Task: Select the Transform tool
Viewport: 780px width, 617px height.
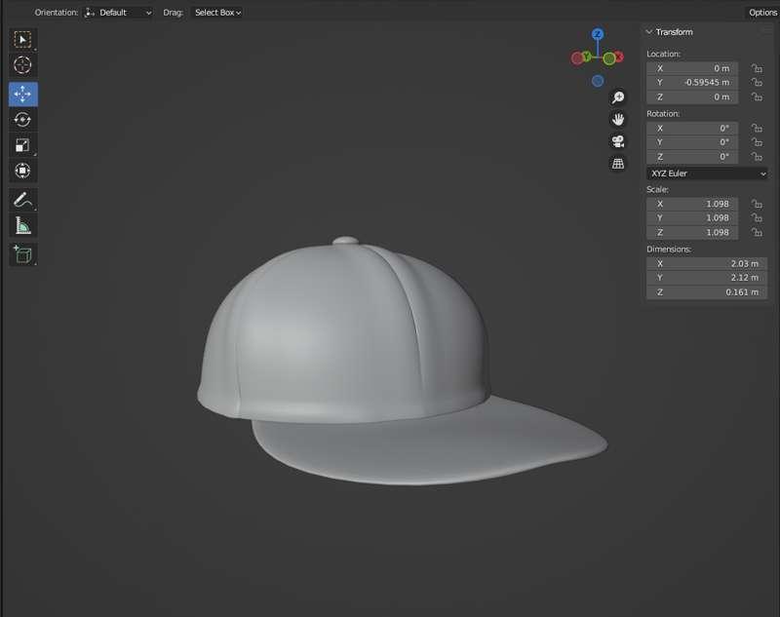Action: (x=22, y=171)
